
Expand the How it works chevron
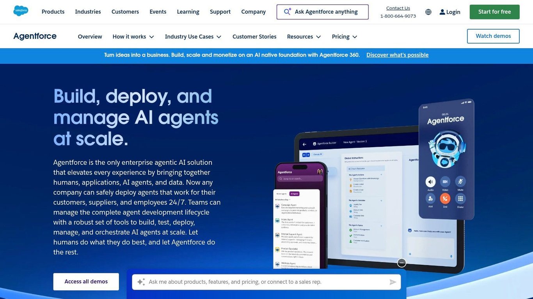(151, 37)
